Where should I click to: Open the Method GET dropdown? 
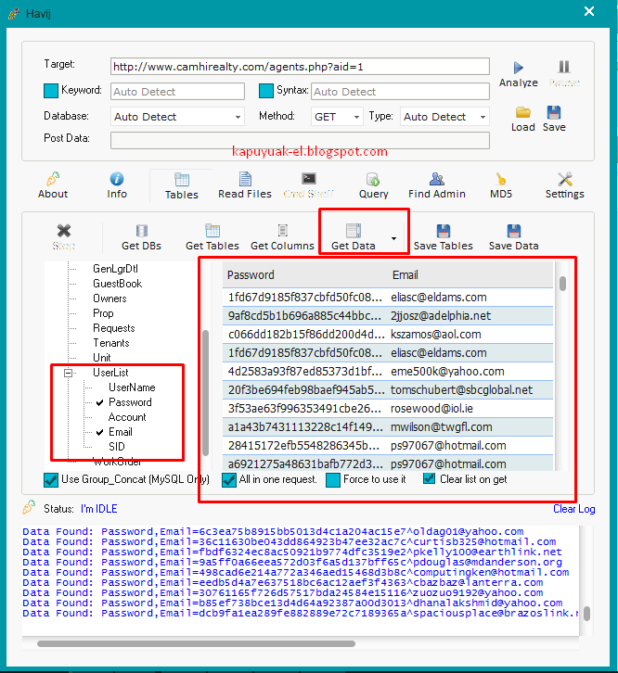tap(337, 117)
